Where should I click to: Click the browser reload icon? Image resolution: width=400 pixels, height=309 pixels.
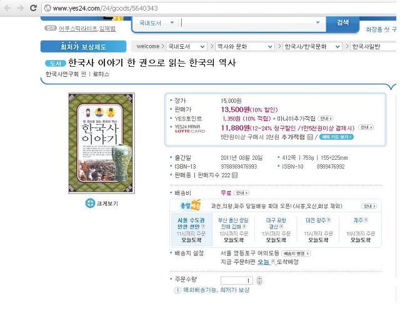point(33,8)
